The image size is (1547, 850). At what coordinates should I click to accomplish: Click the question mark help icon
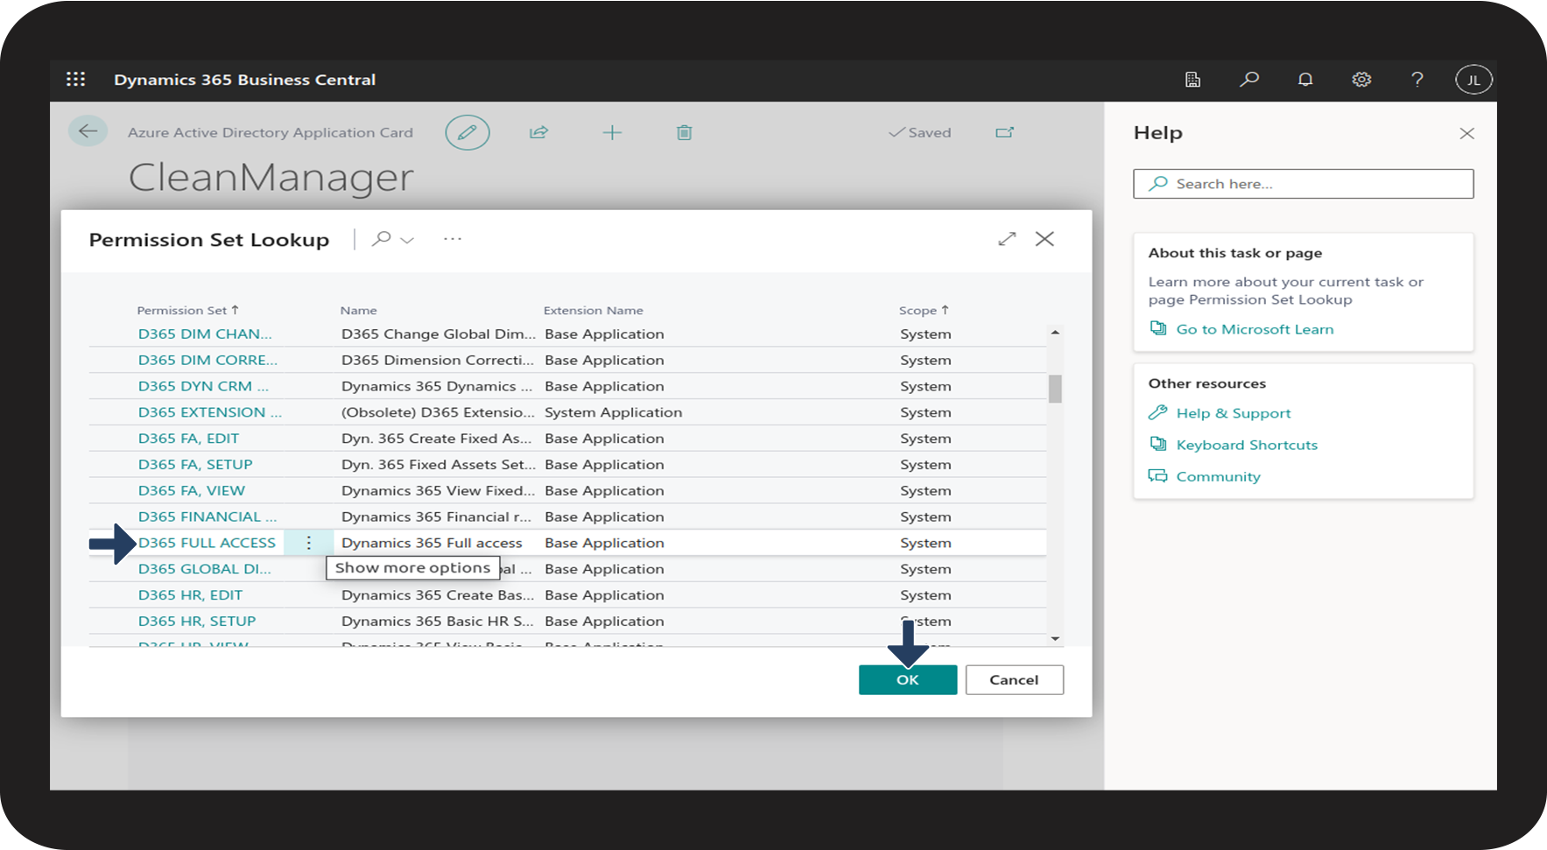1417,80
